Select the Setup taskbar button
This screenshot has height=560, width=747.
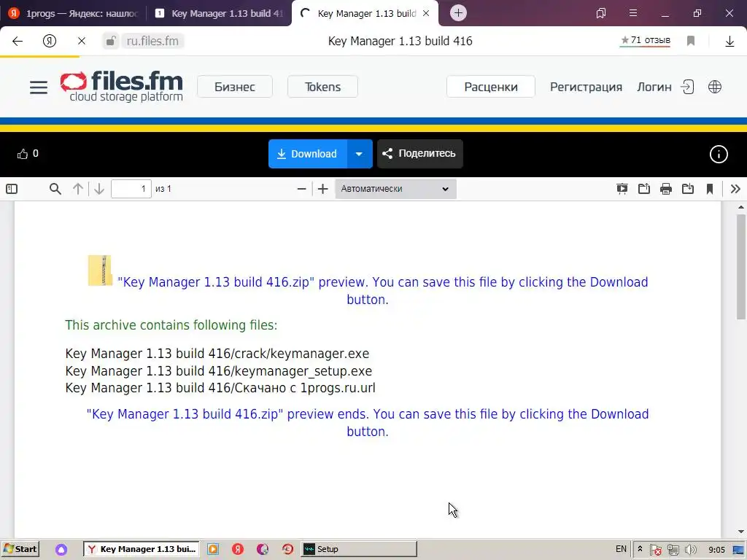[x=358, y=549]
